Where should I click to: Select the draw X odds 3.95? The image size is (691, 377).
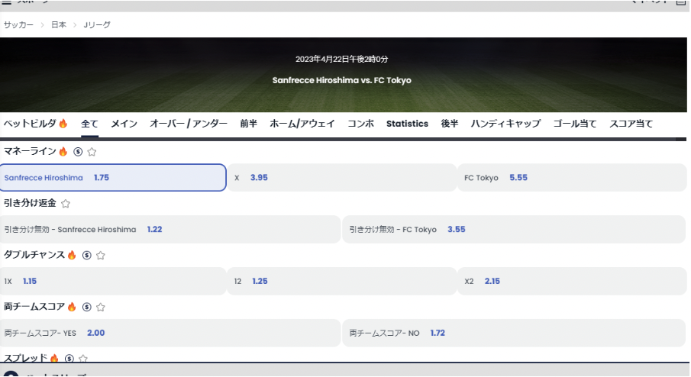[x=342, y=178]
